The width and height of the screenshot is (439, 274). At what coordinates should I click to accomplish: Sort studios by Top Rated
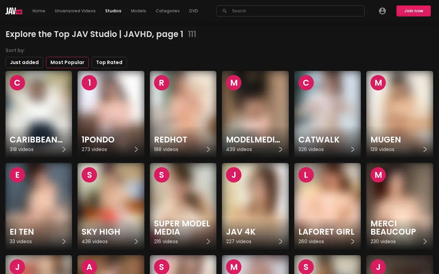click(x=109, y=62)
